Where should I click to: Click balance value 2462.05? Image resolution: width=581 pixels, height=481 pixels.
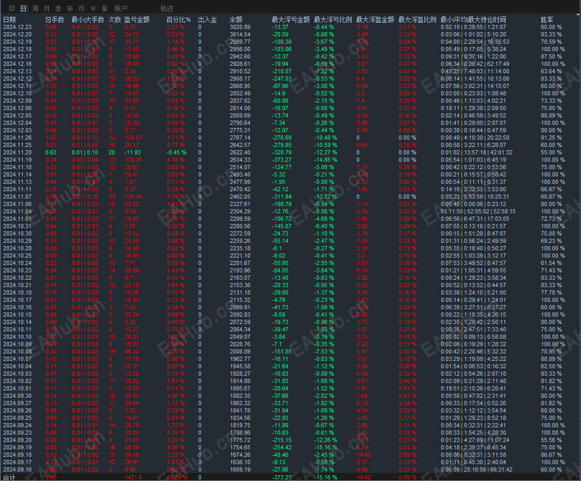point(240,197)
